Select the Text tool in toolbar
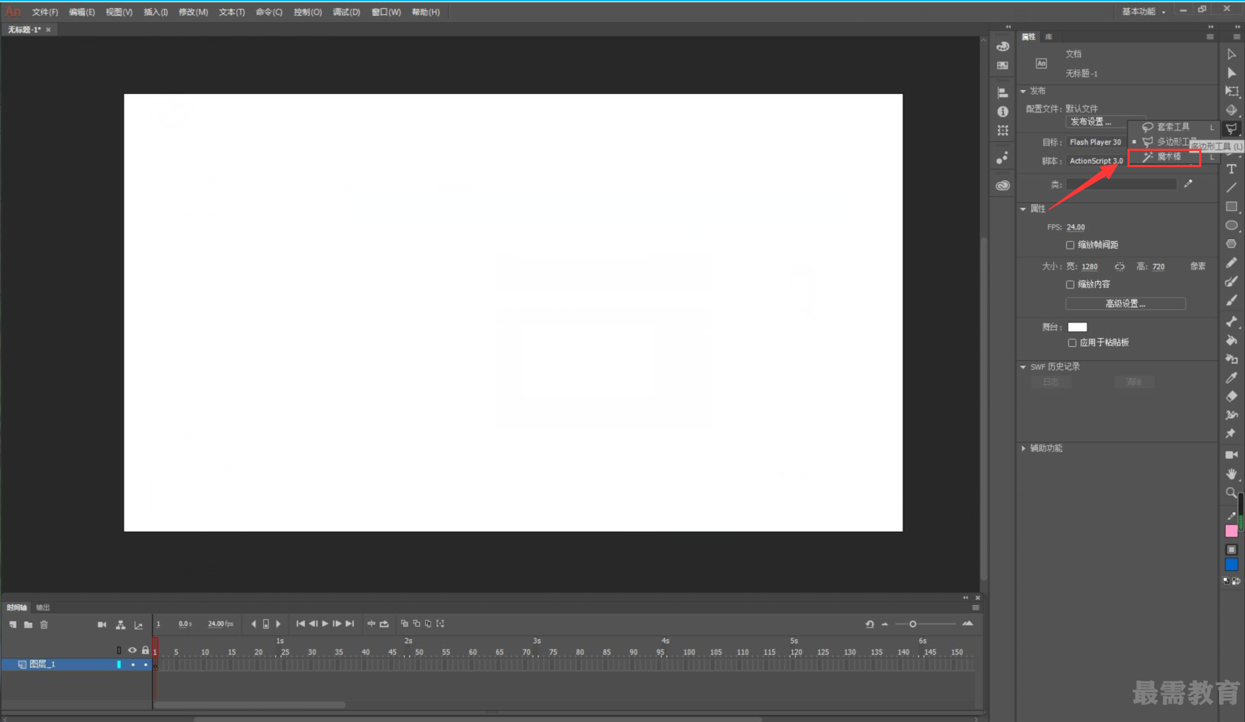This screenshot has width=1245, height=722. [1232, 169]
